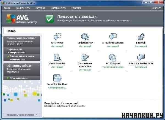Start Сканировать весь компьютер

(22, 58)
